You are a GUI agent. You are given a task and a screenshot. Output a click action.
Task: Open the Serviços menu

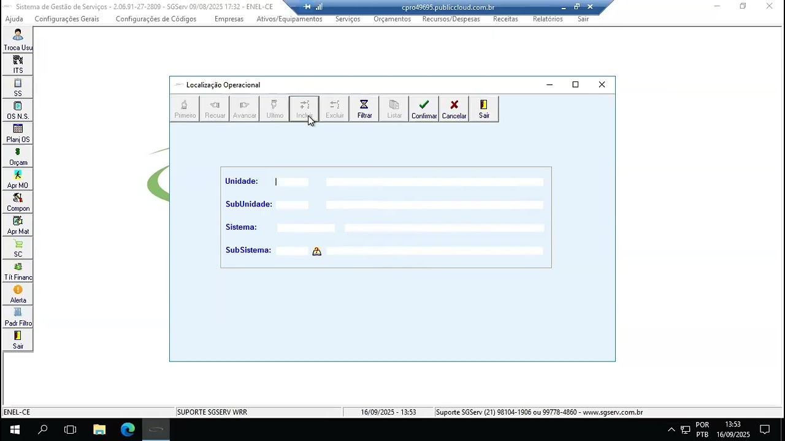coord(348,19)
